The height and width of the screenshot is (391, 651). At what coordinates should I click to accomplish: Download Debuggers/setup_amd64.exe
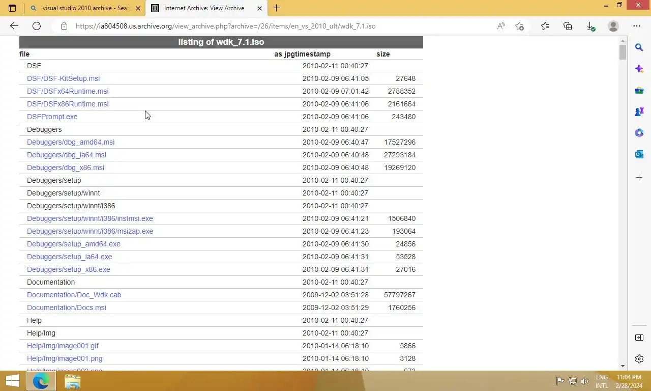click(74, 244)
